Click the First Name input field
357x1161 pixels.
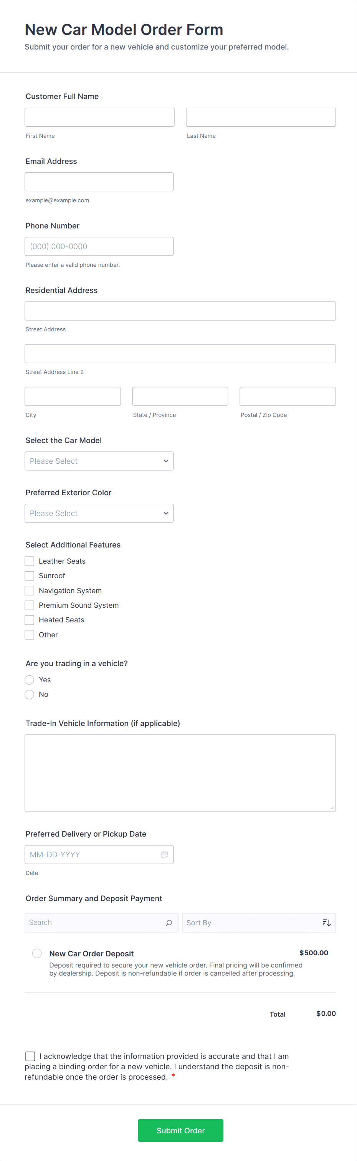99,117
